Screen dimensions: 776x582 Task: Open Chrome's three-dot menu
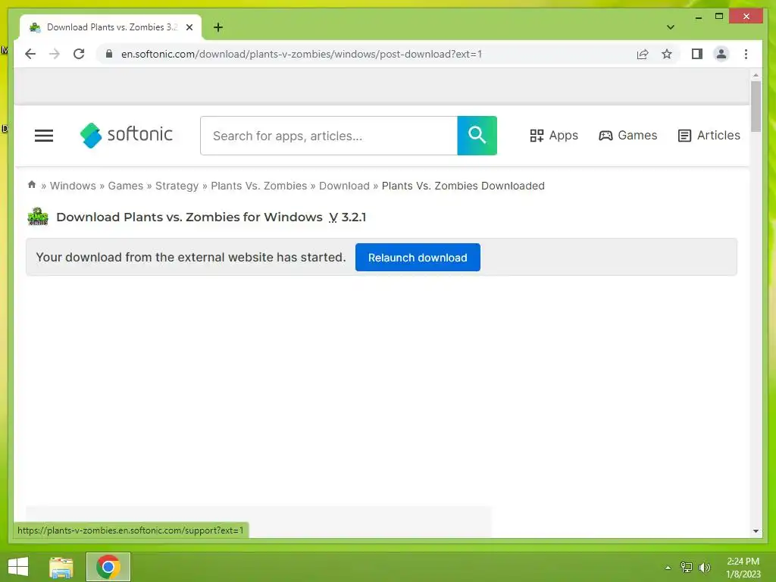(746, 54)
